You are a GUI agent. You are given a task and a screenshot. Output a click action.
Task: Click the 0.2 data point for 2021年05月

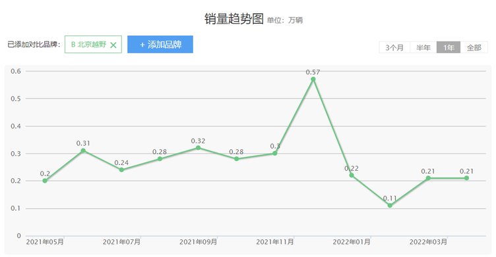point(45,181)
